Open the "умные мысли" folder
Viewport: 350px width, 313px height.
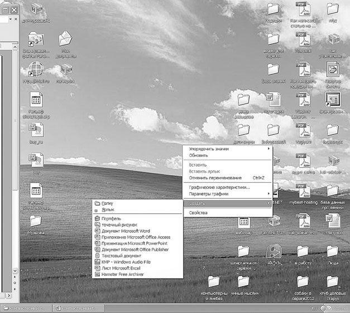tap(243, 282)
